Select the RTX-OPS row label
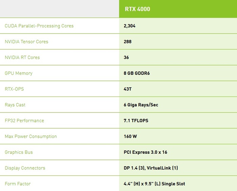 click(x=14, y=89)
